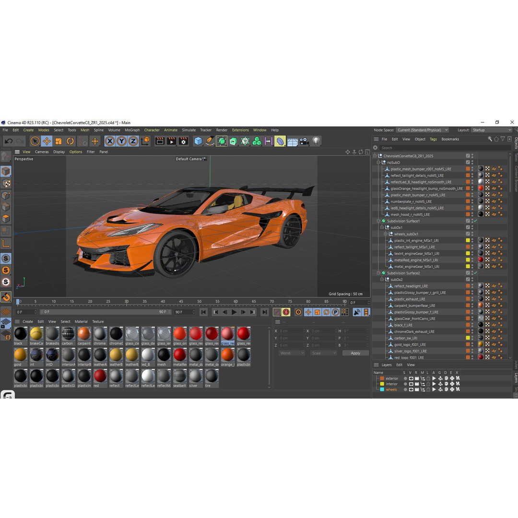Click Make Editable icon in left sidebar
The height and width of the screenshot is (518, 518).
[6, 156]
